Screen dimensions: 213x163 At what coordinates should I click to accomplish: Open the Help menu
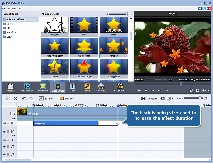20,8
